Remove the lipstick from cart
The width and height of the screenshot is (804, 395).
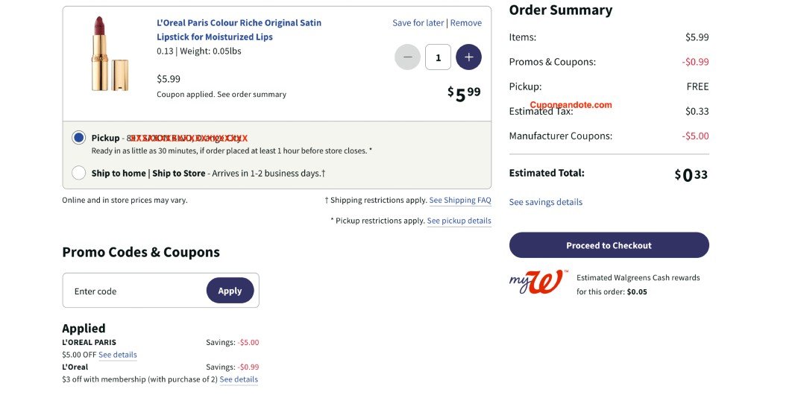[x=466, y=23]
